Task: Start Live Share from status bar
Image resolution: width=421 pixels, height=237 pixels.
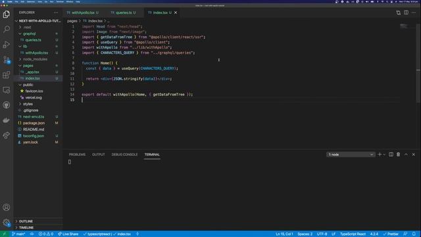Action: (68, 234)
